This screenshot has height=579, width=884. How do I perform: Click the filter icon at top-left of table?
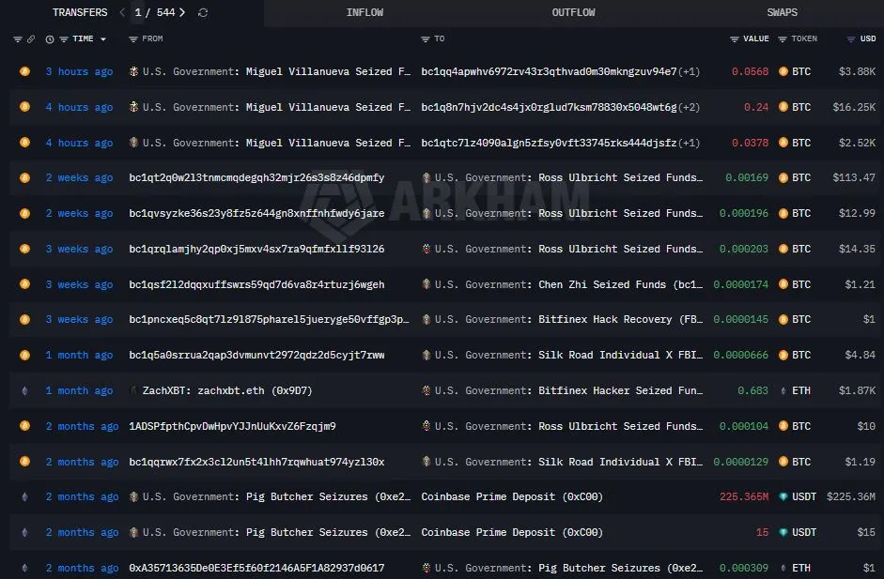point(18,39)
